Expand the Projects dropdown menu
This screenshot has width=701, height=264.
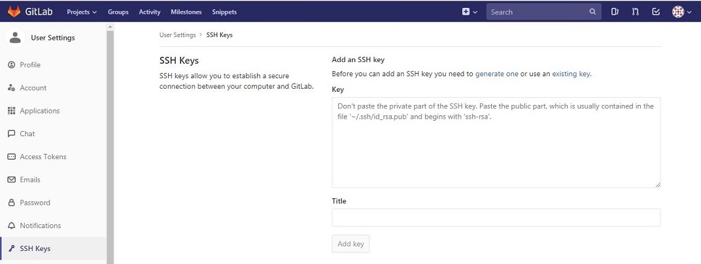[x=81, y=12]
